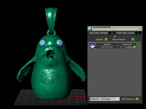
Task: Click the Update button label
Action: [x=99, y=39]
